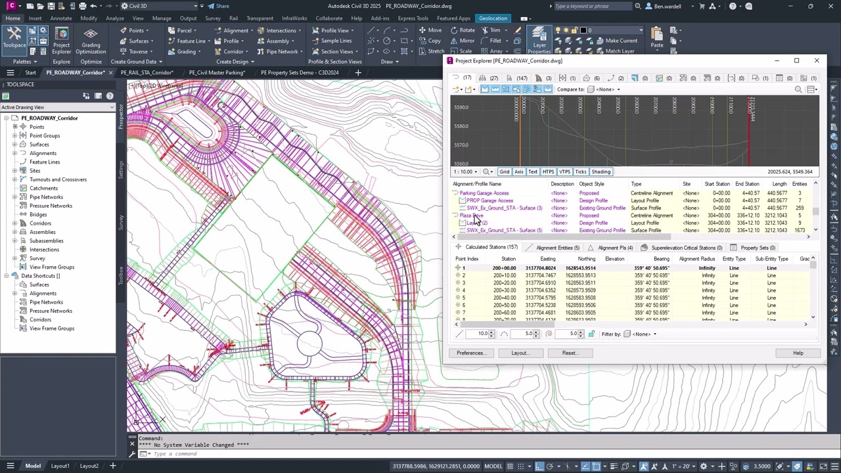The image size is (841, 473).
Task: Click the Help button in Project Explorer
Action: point(798,353)
